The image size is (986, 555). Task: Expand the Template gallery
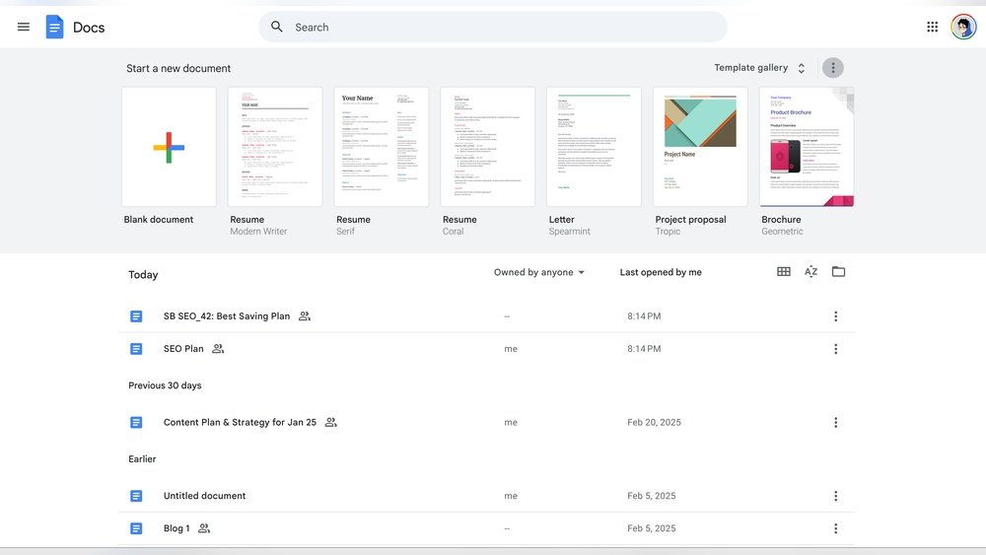(x=759, y=68)
